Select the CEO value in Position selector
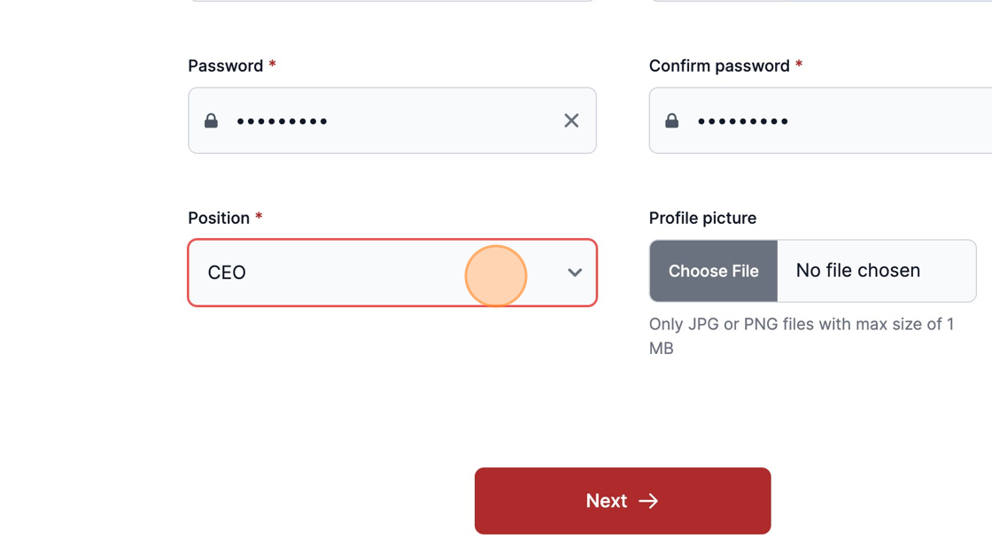Viewport: 992px width, 554px height. pos(227,273)
